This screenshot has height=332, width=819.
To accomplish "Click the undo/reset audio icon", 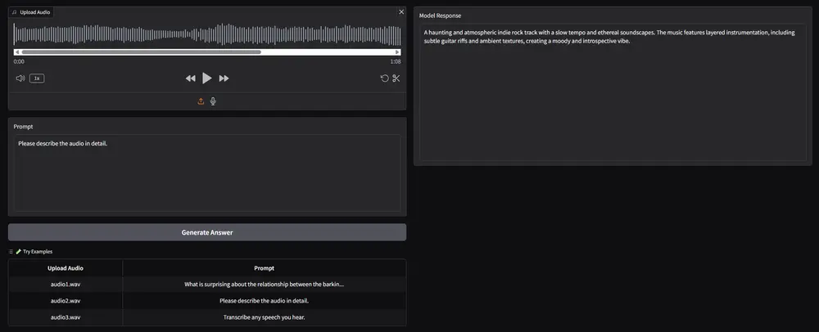I will [384, 79].
